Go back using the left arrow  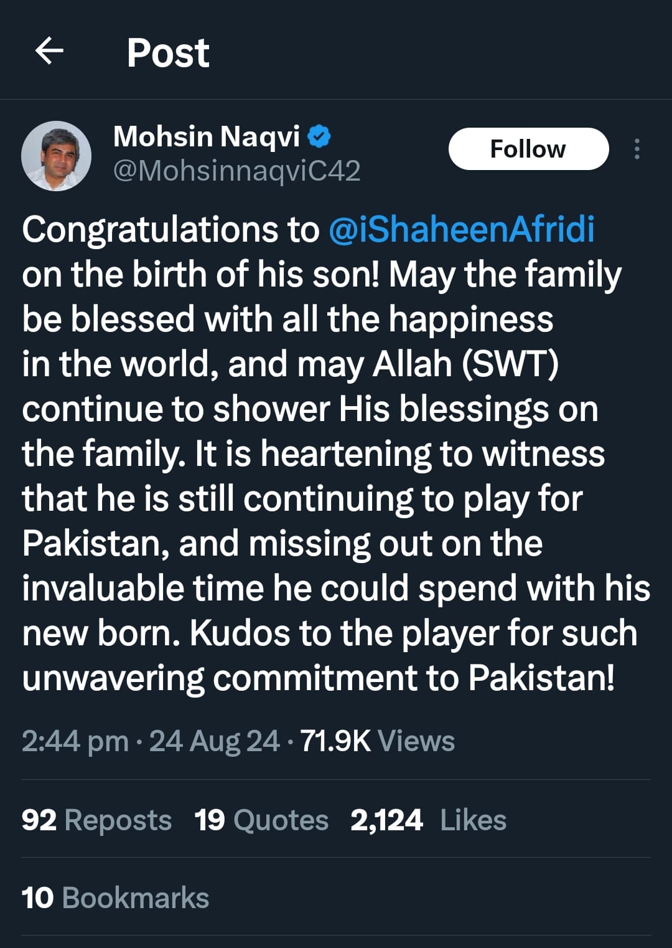tap(50, 51)
